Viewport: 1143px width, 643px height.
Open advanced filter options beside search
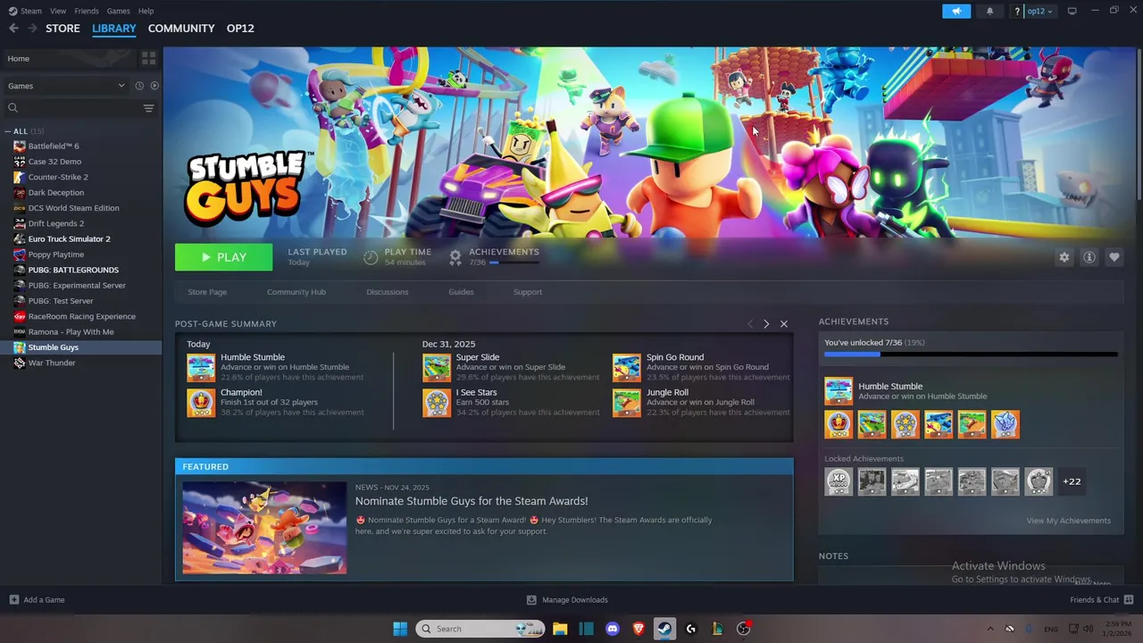tap(148, 108)
